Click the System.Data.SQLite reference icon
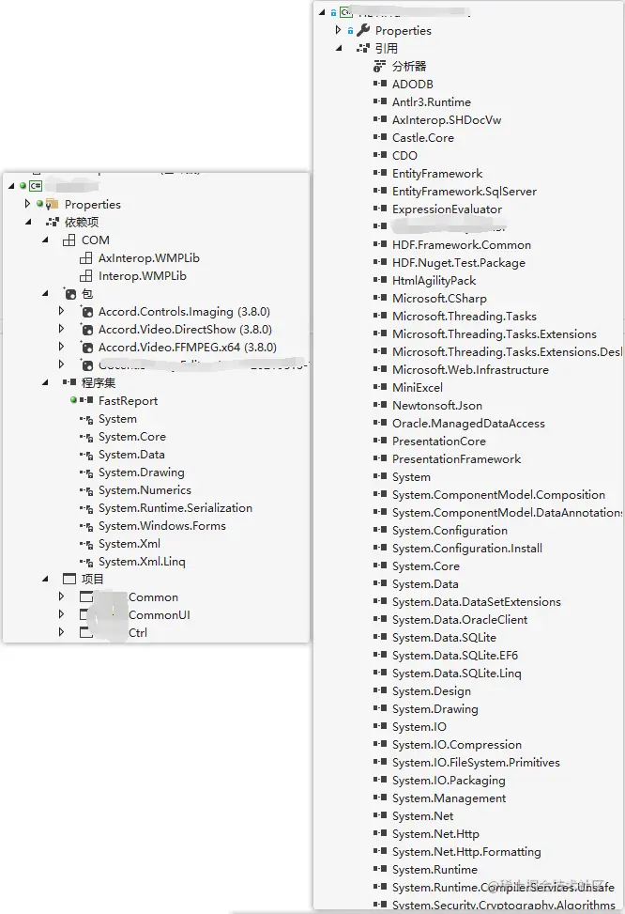The height and width of the screenshot is (914, 625). point(380,637)
